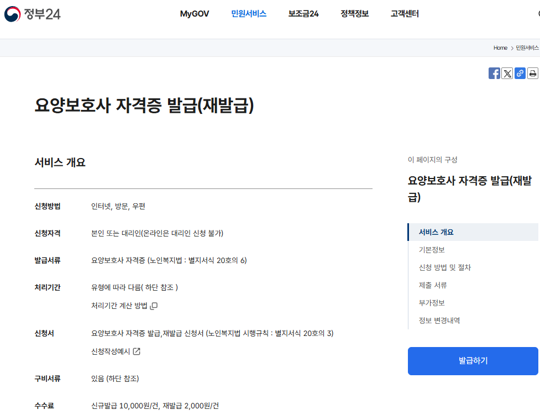Jump to 신청 방법 및 절차 section
Viewport: 540px width, 415px height.
pos(444,267)
